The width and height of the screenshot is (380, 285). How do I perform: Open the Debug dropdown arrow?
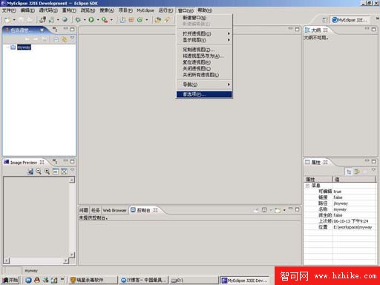(x=85, y=20)
